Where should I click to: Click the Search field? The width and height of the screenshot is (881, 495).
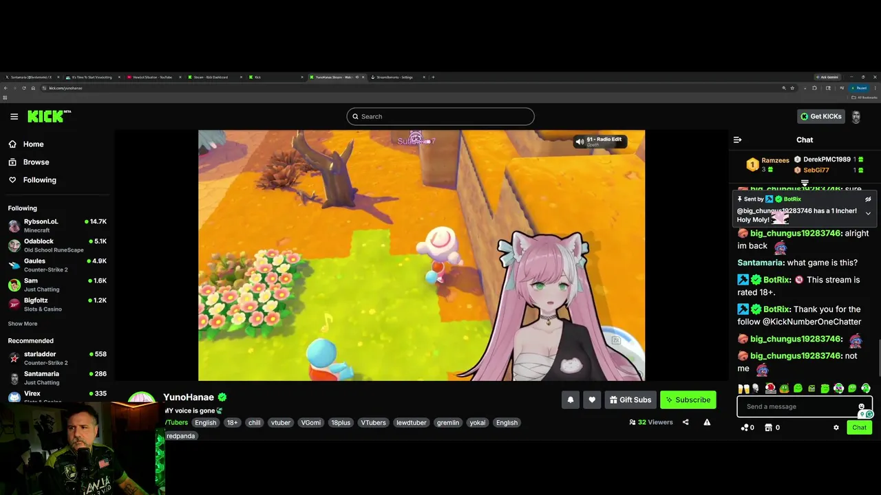click(440, 116)
